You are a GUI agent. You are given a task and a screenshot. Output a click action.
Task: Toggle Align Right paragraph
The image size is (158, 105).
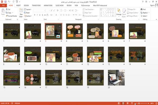[66, 15]
